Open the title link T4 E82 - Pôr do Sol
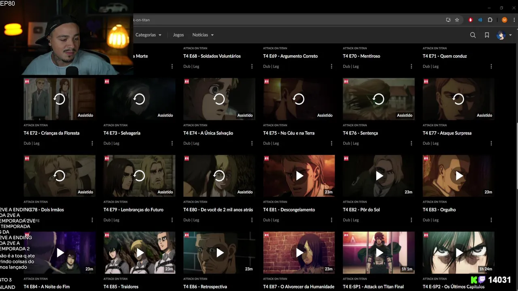This screenshot has height=291, width=518. click(x=361, y=210)
